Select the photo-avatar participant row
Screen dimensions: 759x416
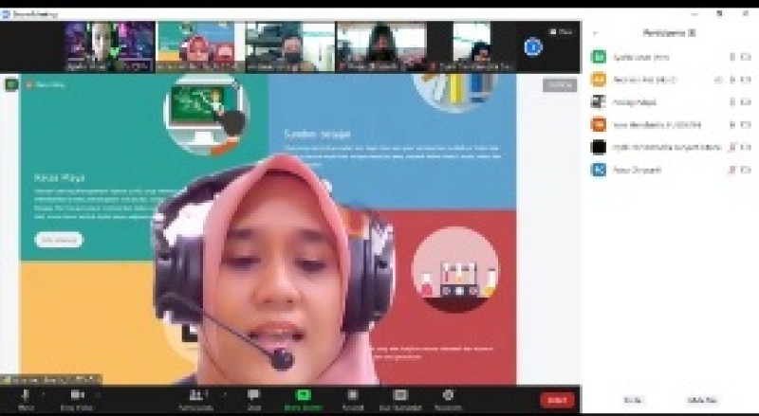click(x=671, y=102)
